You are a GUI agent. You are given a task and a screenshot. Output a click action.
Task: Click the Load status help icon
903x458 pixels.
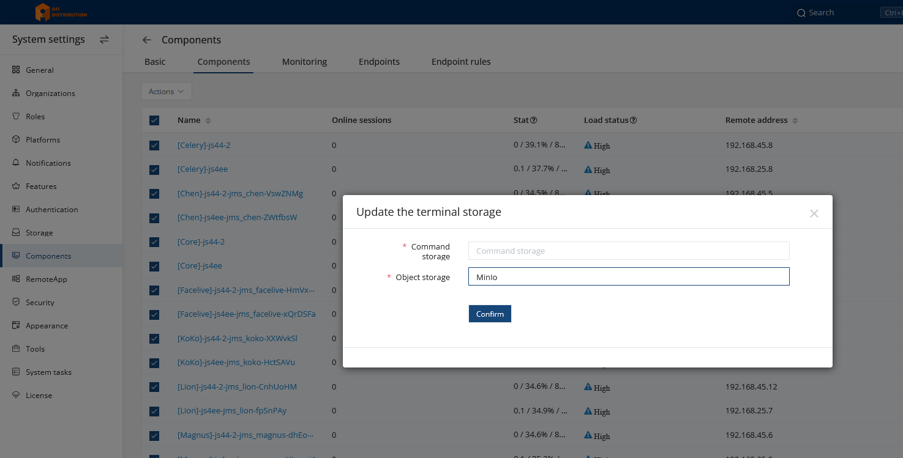click(x=634, y=120)
